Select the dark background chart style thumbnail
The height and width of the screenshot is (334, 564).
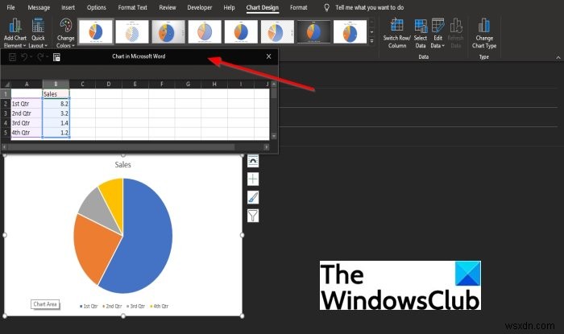click(x=313, y=31)
